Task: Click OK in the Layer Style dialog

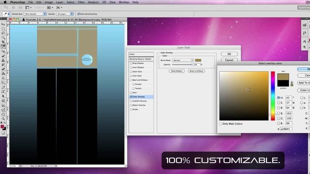Action: tap(229, 54)
